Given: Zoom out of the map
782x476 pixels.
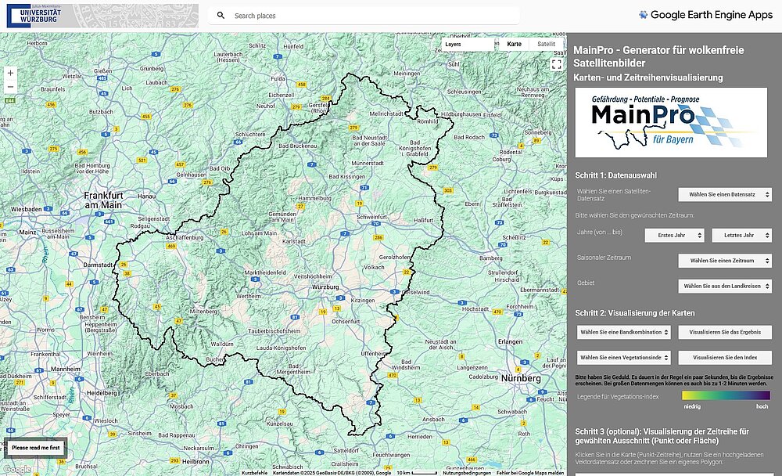Looking at the screenshot, I should pyautogui.click(x=10, y=87).
